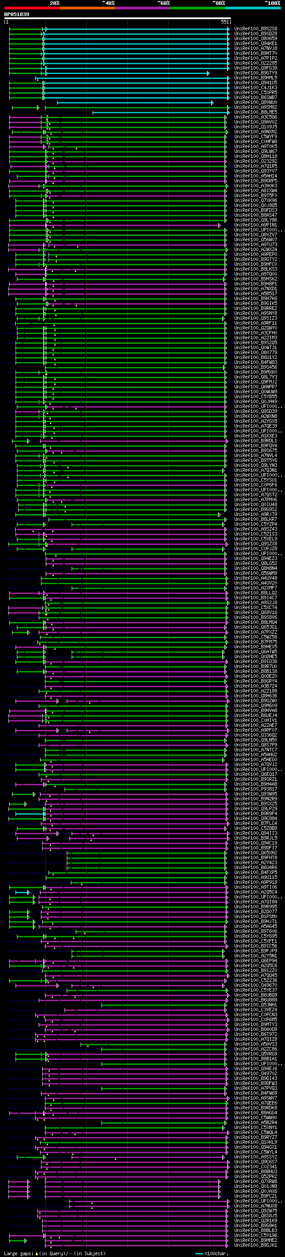
Task: Open hit UniRef100_A7NVJ8
Action: [x=256, y=48]
